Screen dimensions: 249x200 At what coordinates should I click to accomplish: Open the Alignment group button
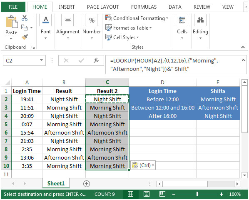(67, 20)
